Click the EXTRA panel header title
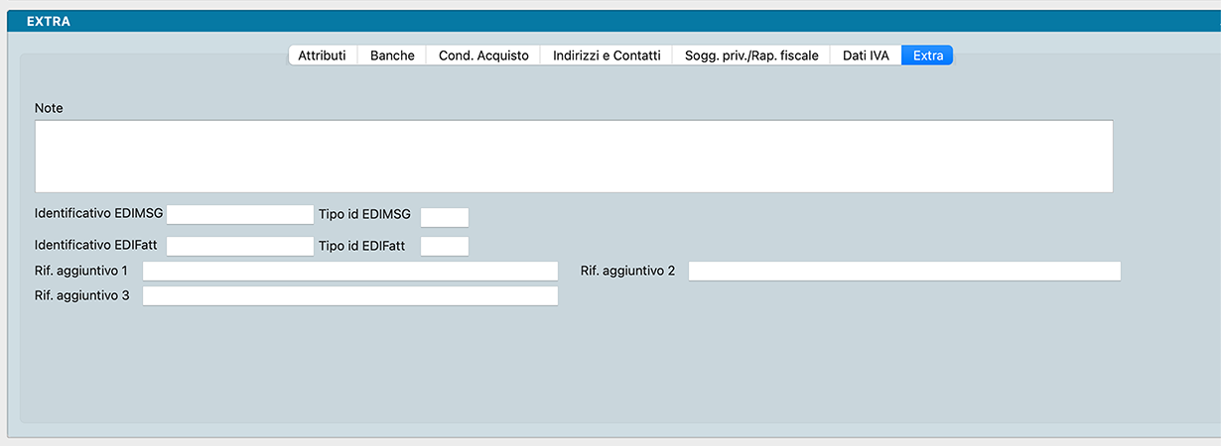 [x=48, y=21]
